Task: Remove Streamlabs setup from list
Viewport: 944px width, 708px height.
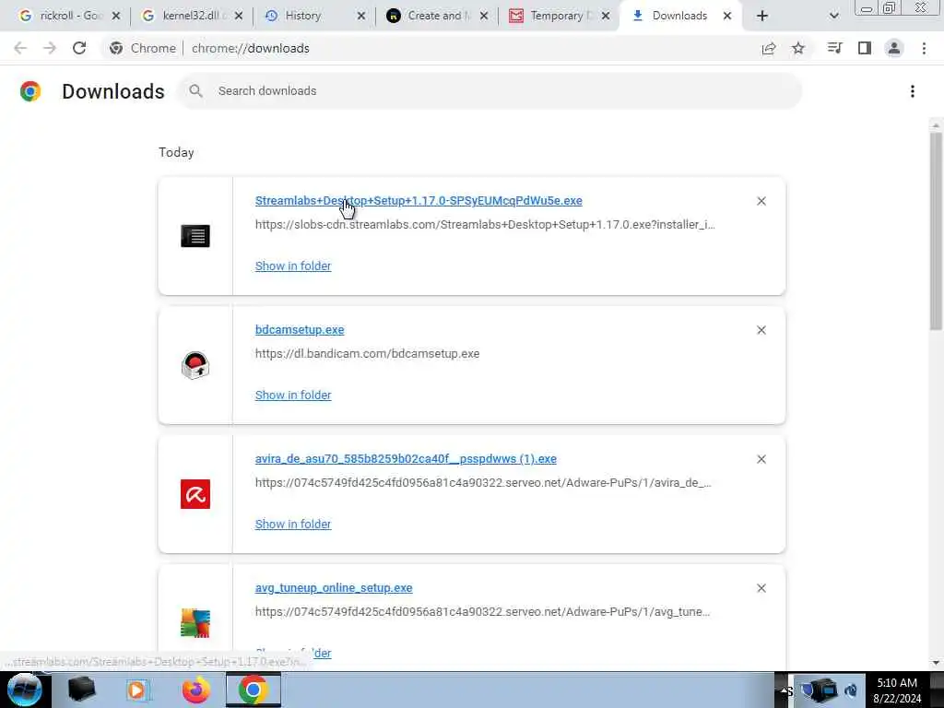Action: pyautogui.click(x=761, y=201)
